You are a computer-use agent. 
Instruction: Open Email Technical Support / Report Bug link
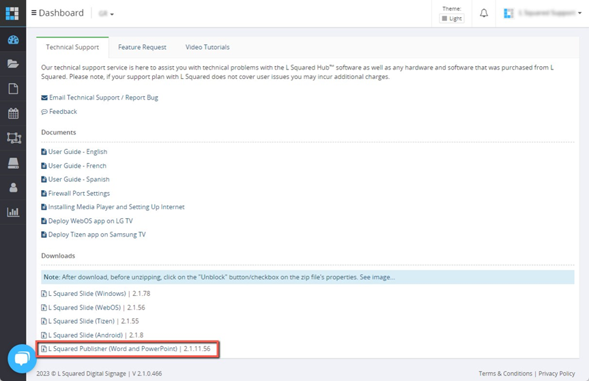click(x=104, y=97)
